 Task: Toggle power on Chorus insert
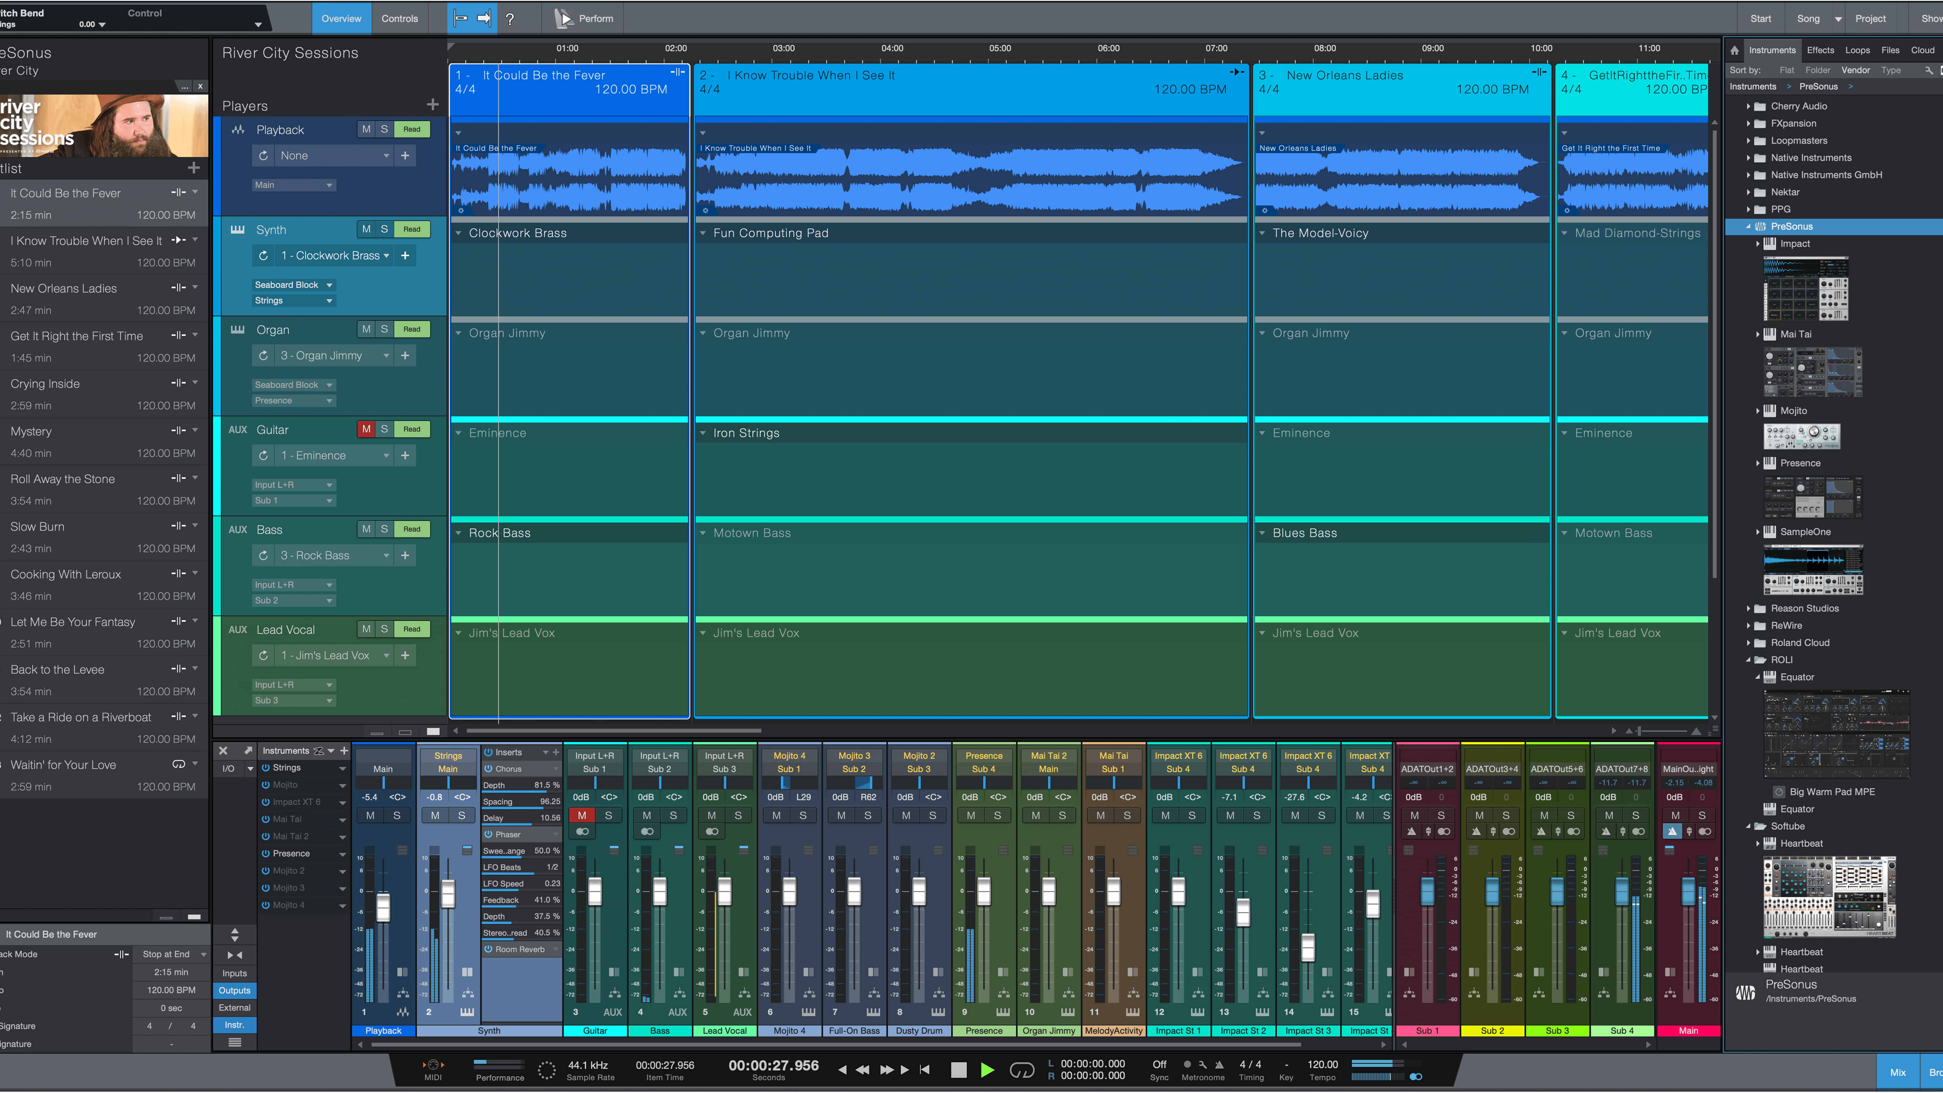(488, 769)
